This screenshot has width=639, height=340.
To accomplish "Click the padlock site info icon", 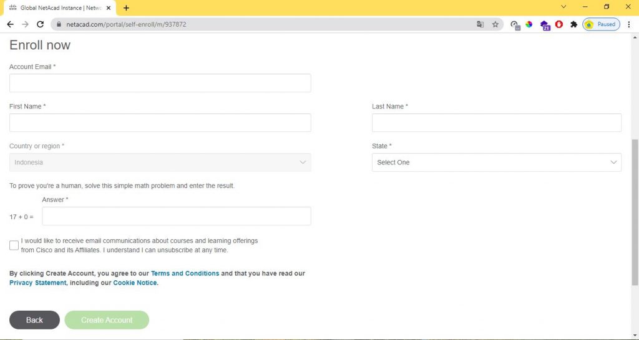I will click(x=59, y=24).
